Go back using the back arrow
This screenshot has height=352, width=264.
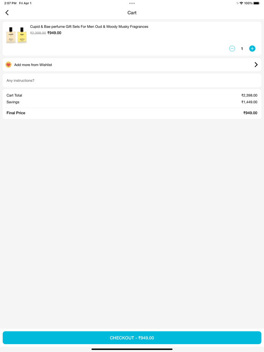[7, 13]
